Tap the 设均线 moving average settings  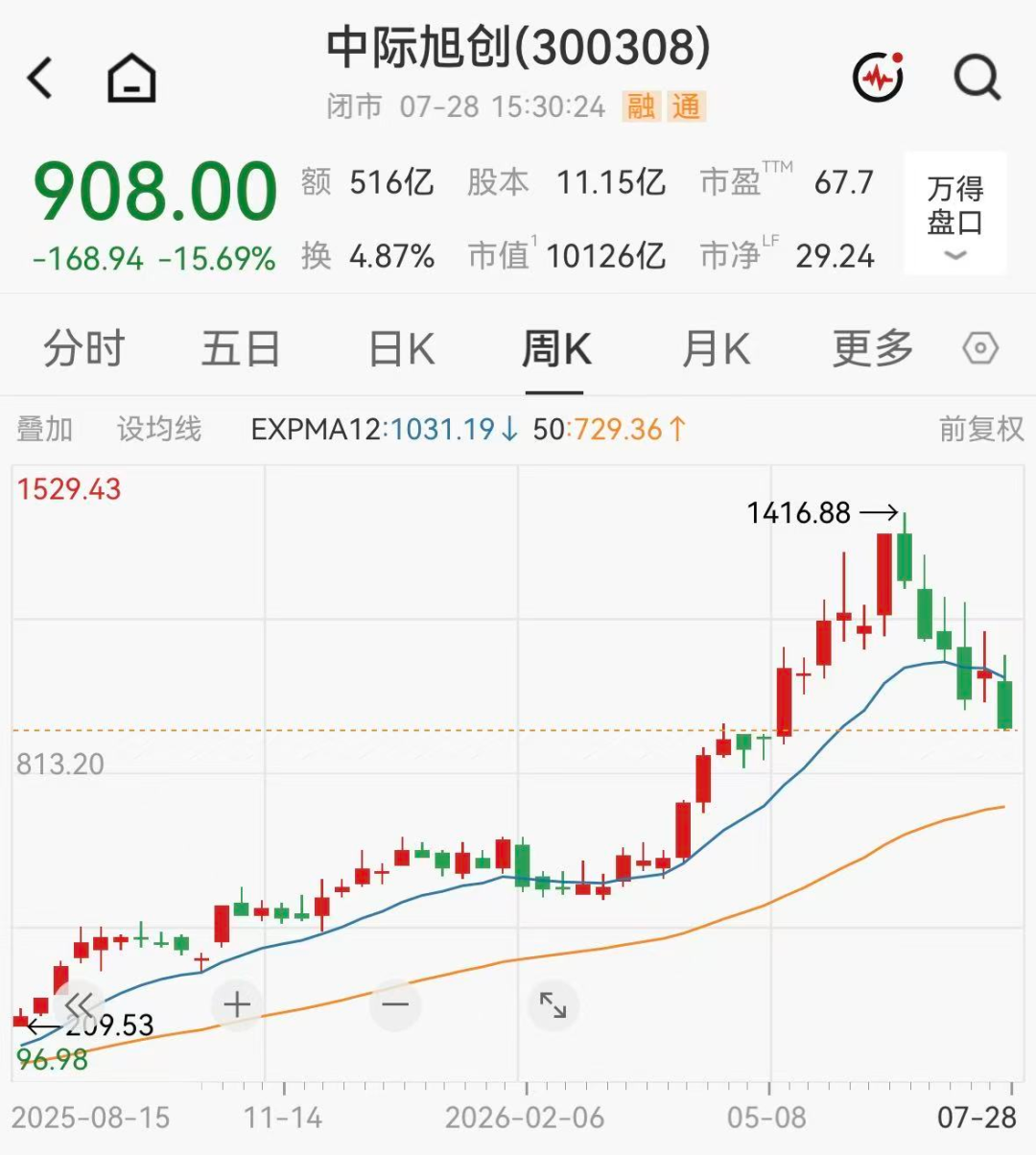[x=159, y=429]
